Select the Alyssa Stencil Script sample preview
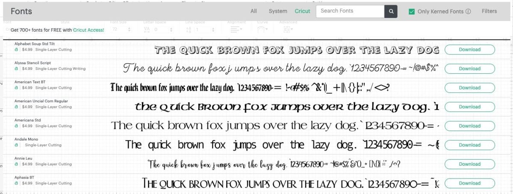513x194 pixels. 281,68
